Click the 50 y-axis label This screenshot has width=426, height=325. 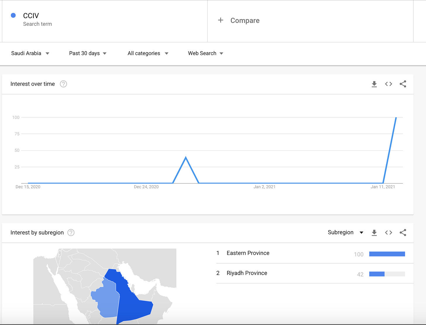click(x=17, y=150)
